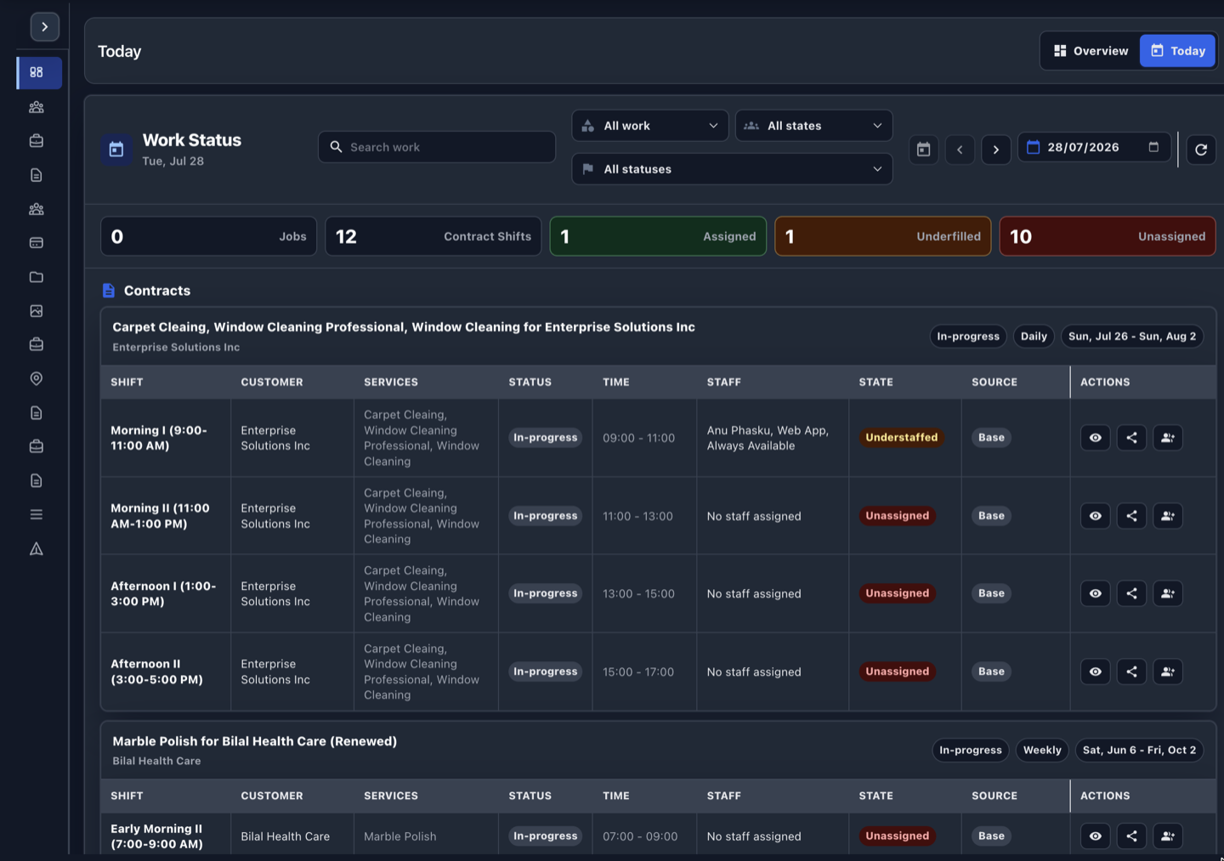Share the Morning II shift

click(x=1131, y=516)
